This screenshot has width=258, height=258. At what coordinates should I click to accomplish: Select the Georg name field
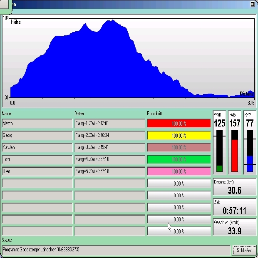click(x=37, y=136)
